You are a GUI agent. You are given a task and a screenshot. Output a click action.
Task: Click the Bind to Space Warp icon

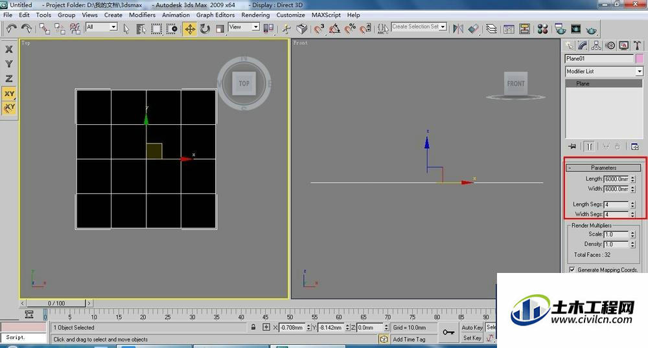pos(75,28)
